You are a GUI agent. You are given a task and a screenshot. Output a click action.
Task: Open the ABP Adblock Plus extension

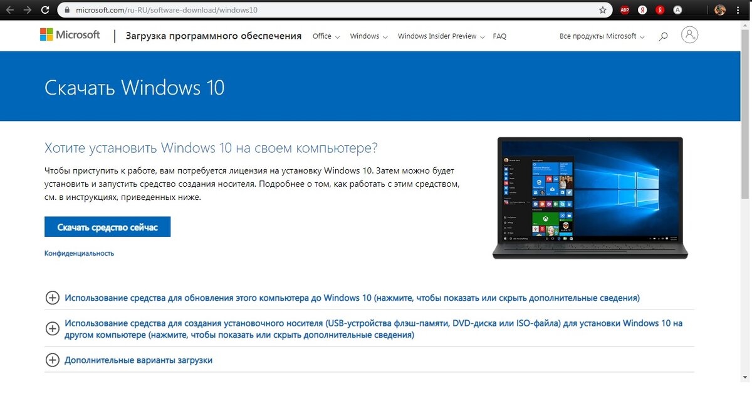625,10
